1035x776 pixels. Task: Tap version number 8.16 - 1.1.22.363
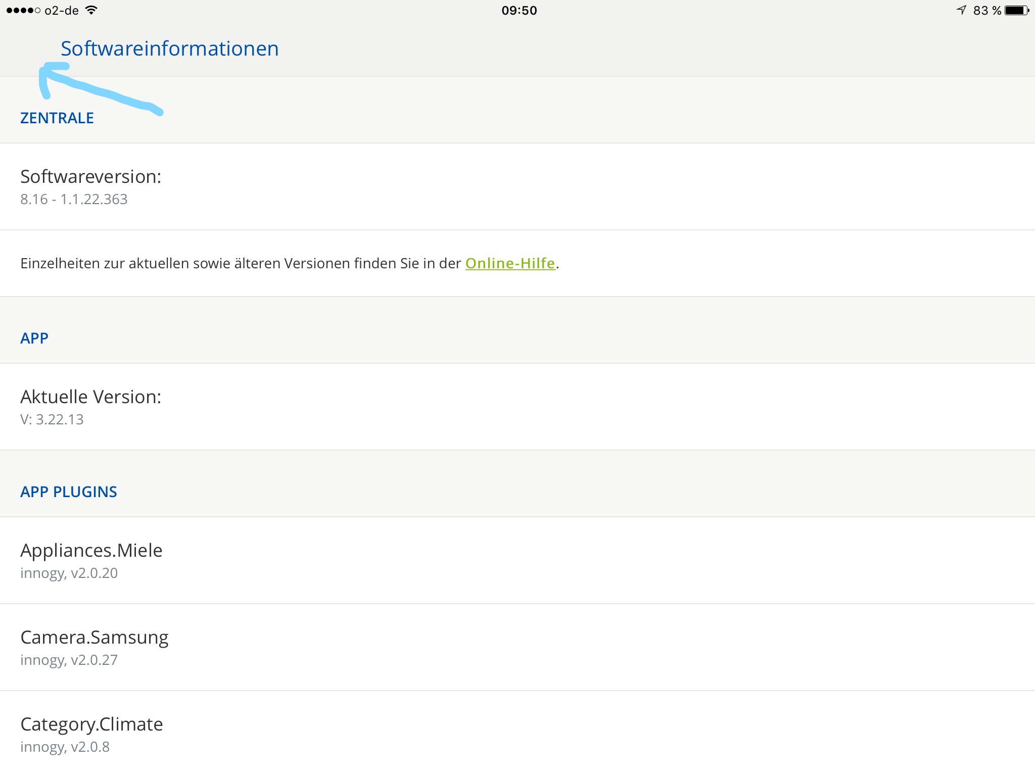point(74,200)
